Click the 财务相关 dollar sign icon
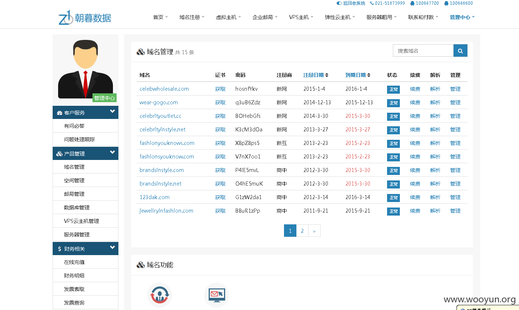The width and height of the screenshot is (519, 310). (x=60, y=249)
